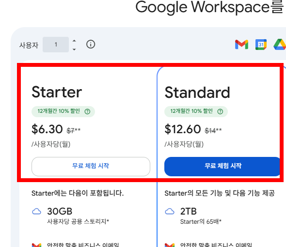
Task: Click the info icon next to user count
Action: tap(91, 44)
